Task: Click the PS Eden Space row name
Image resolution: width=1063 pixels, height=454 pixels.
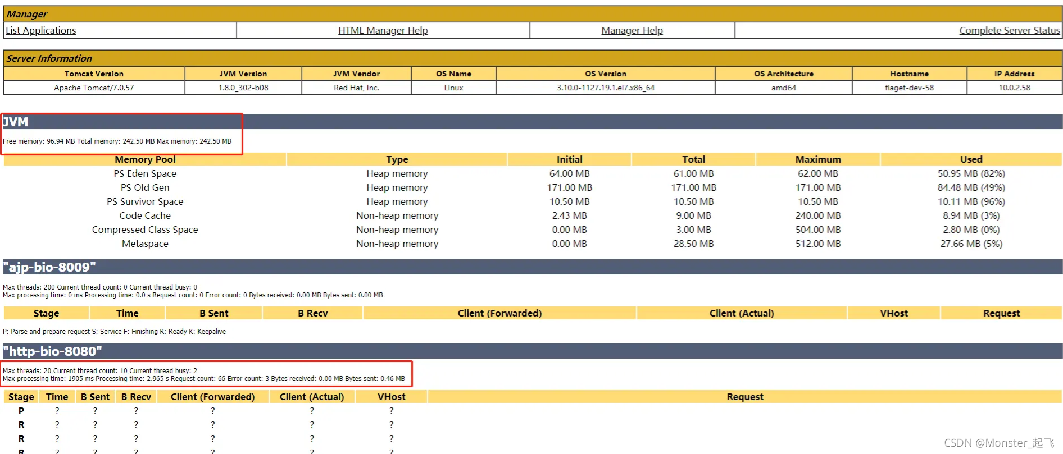Action: coord(145,173)
